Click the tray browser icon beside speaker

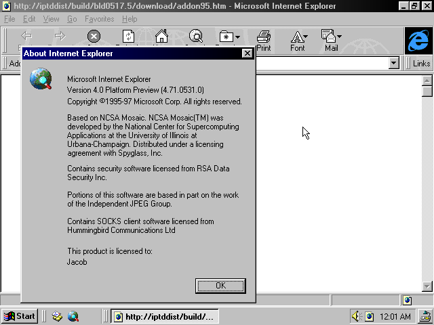(369, 316)
